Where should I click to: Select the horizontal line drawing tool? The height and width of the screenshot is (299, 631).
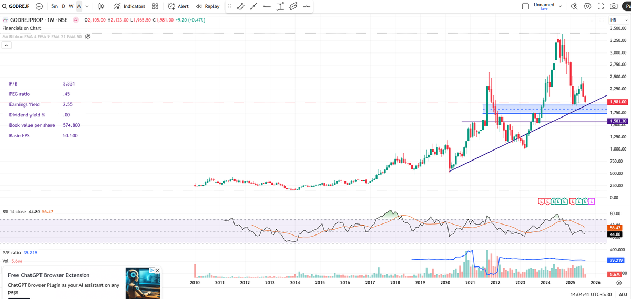[x=306, y=6]
